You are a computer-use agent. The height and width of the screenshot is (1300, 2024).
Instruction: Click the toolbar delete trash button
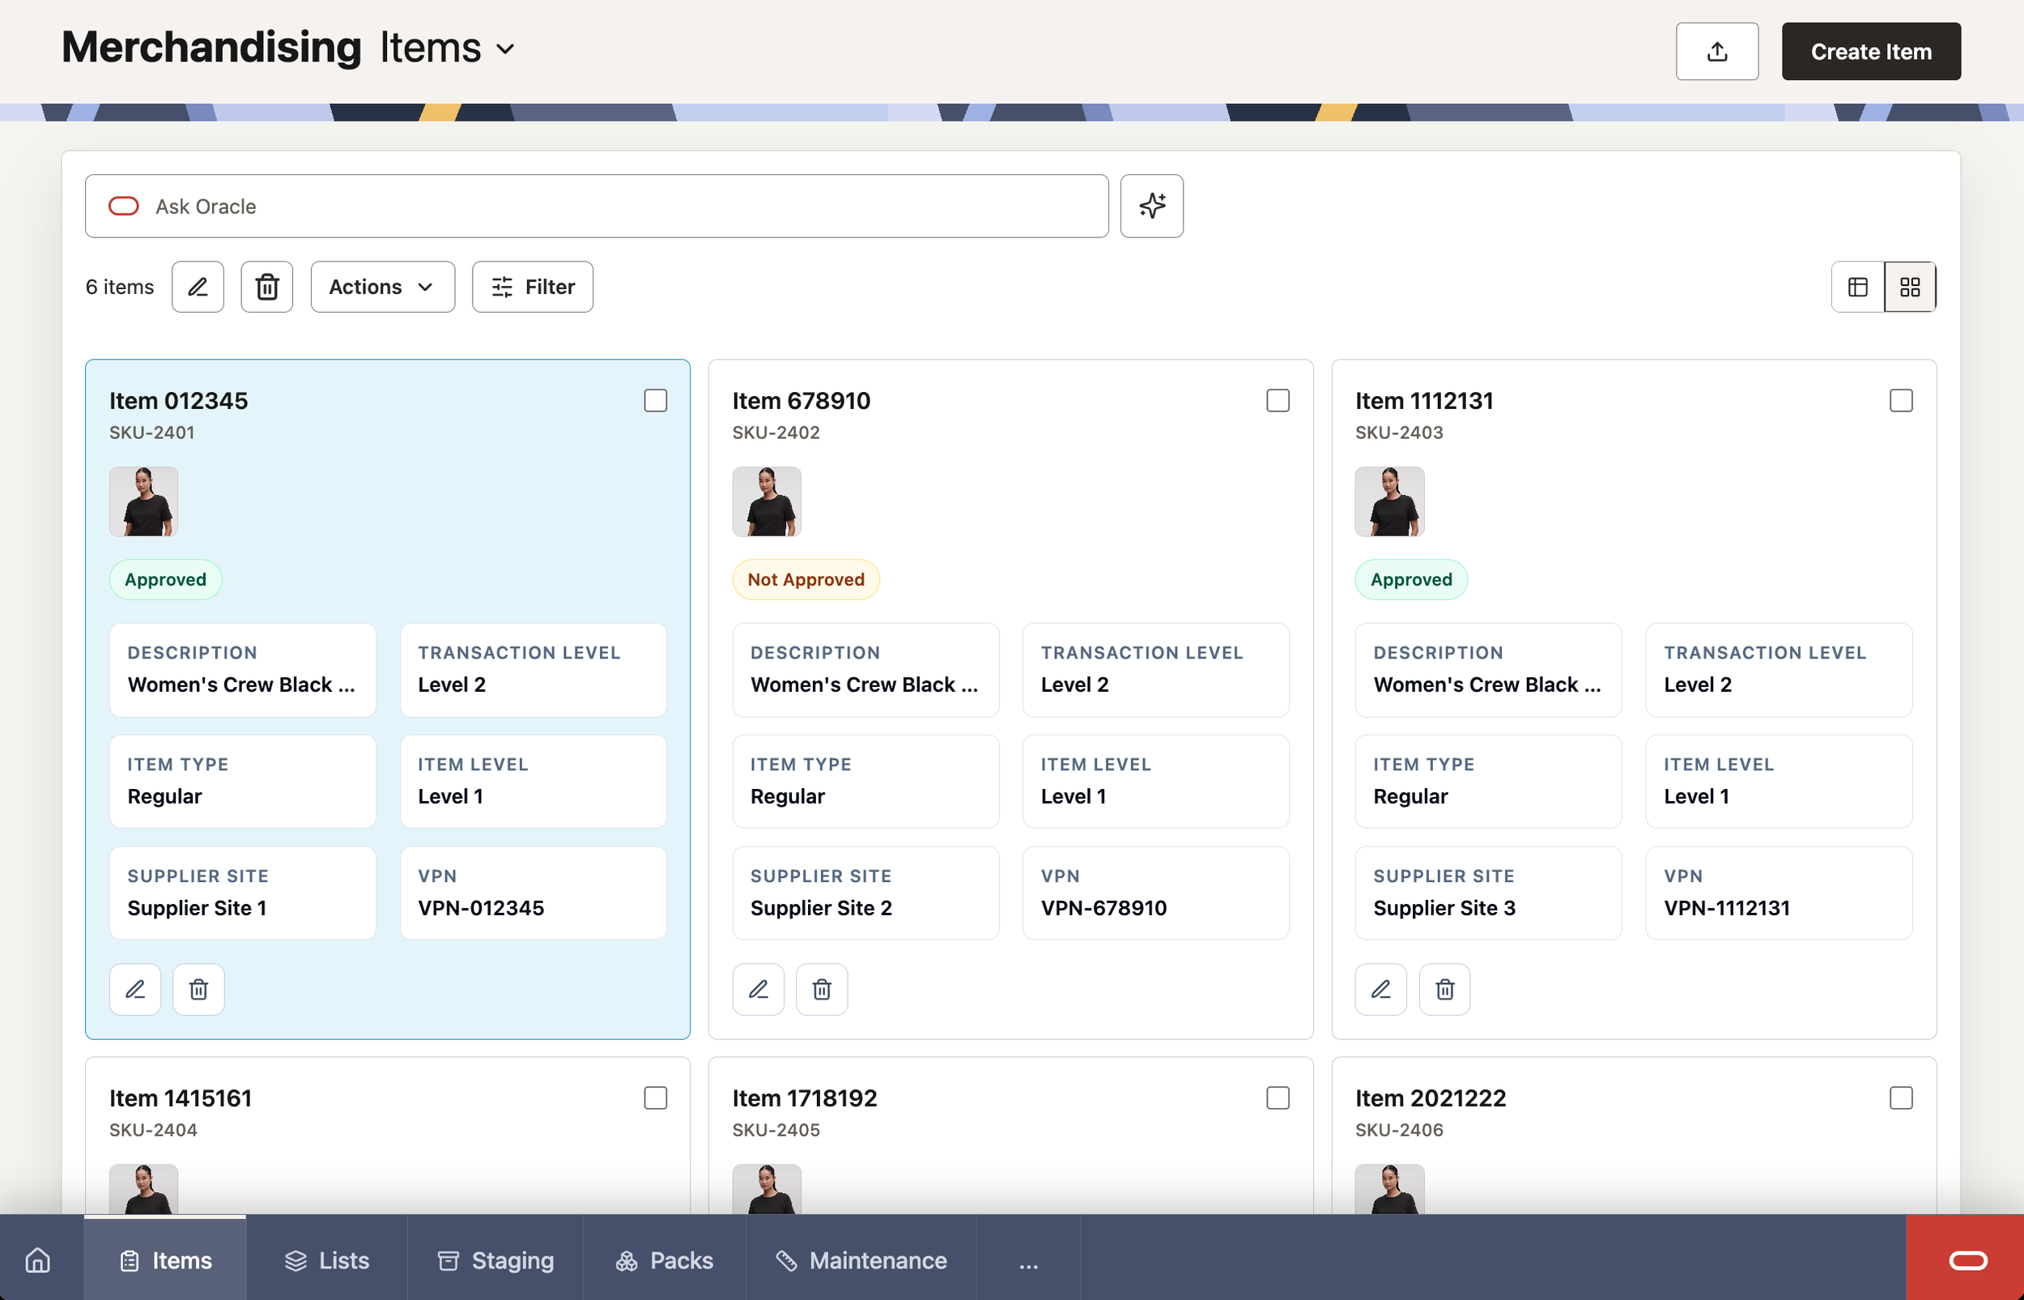[x=266, y=287]
